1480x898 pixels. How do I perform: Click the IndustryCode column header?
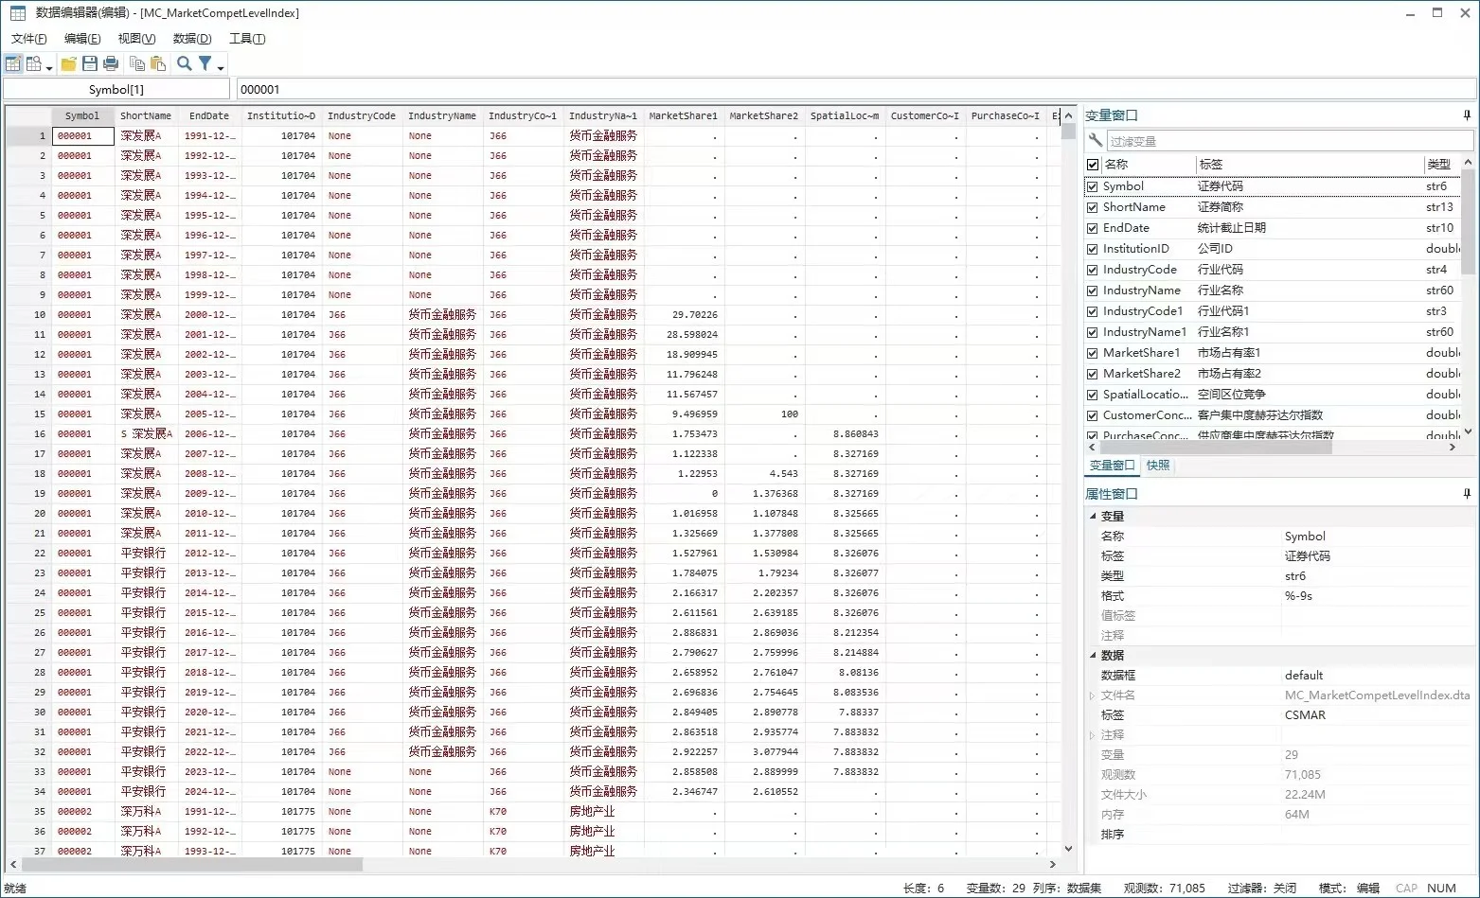362,116
